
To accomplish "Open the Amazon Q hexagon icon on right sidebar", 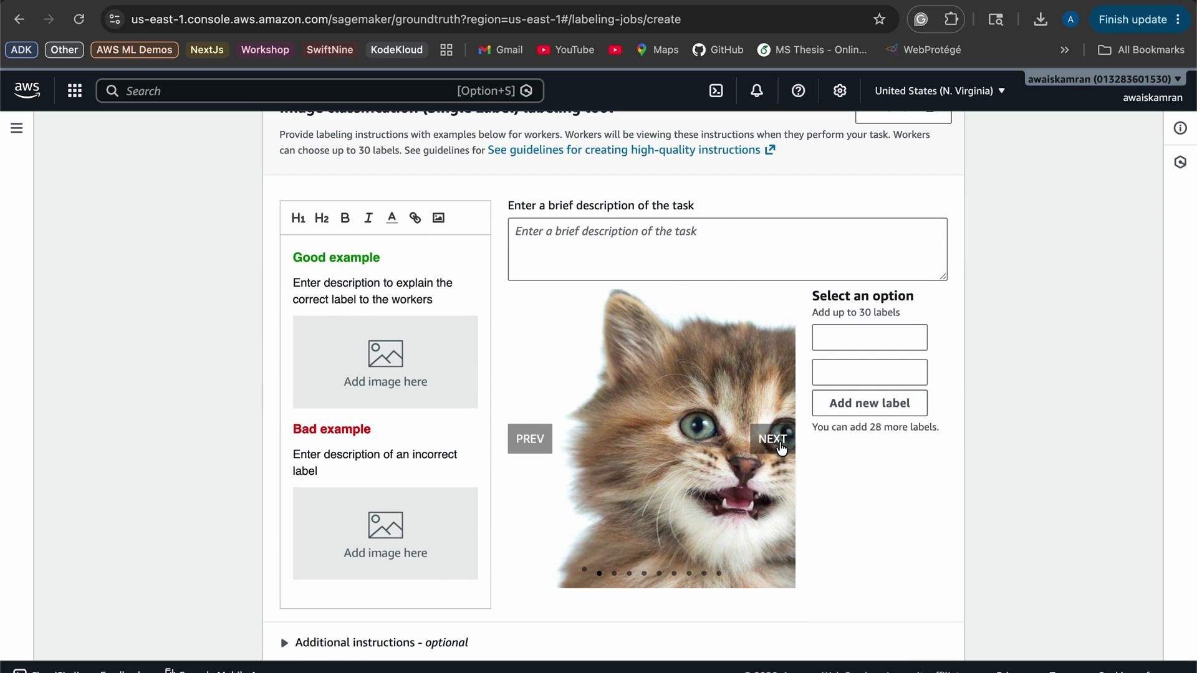I will pyautogui.click(x=1180, y=163).
